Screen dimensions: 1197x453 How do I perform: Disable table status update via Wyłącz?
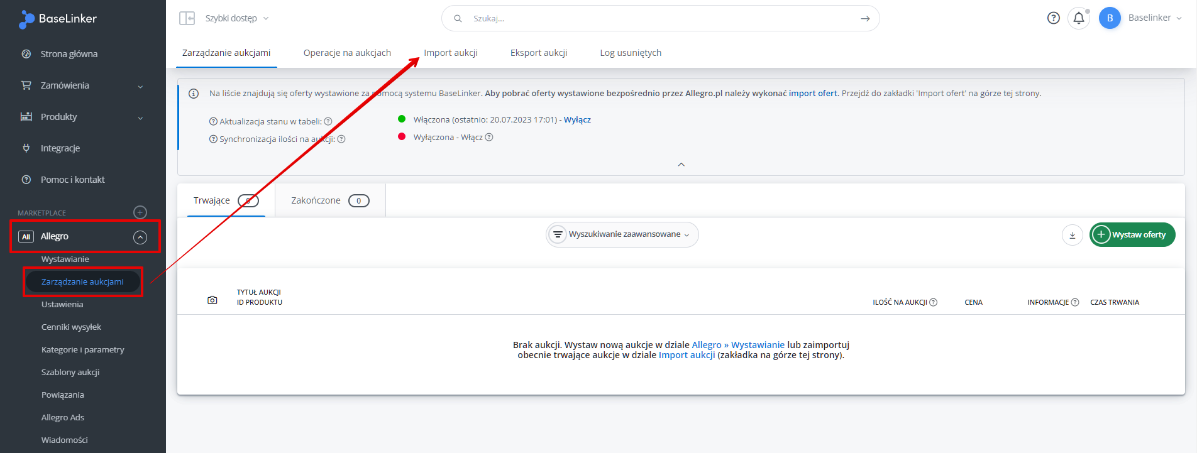coord(577,119)
